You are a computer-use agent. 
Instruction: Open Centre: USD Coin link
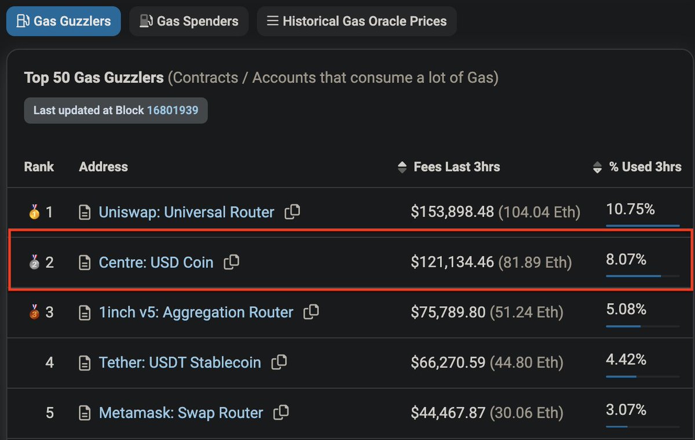(156, 263)
